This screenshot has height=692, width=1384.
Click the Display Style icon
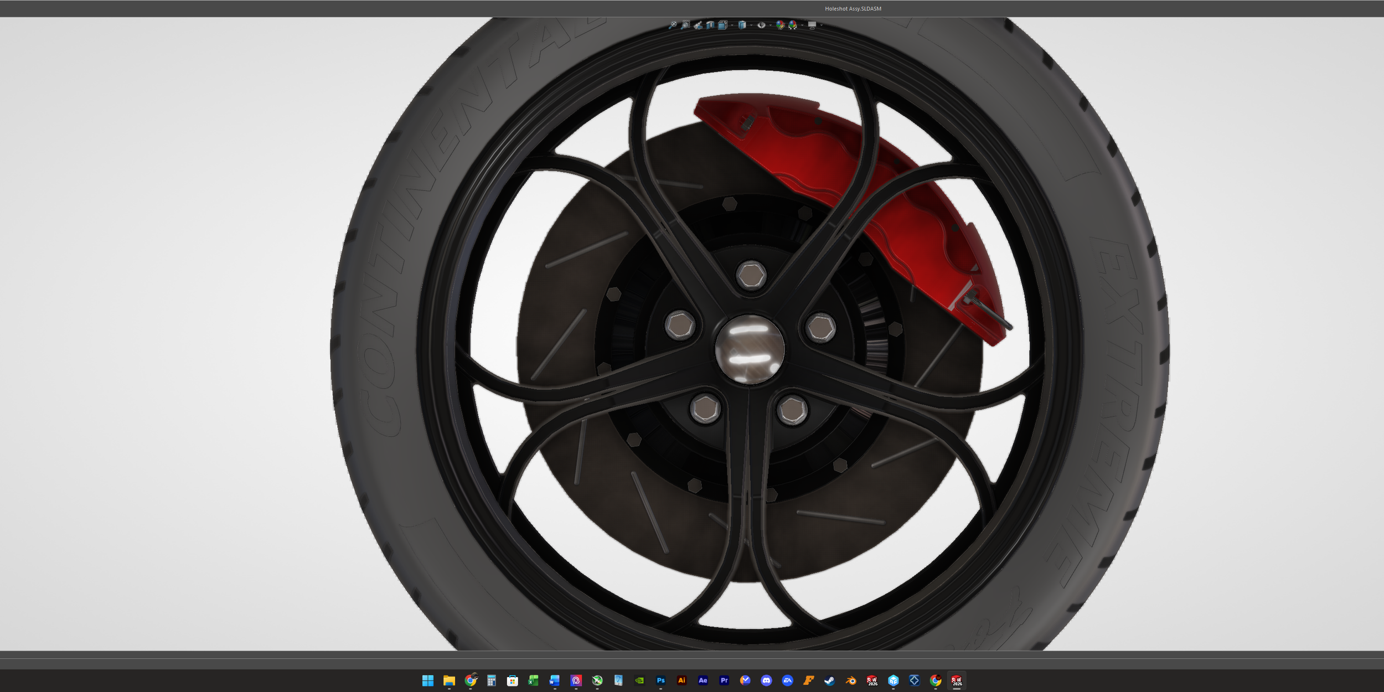742,25
